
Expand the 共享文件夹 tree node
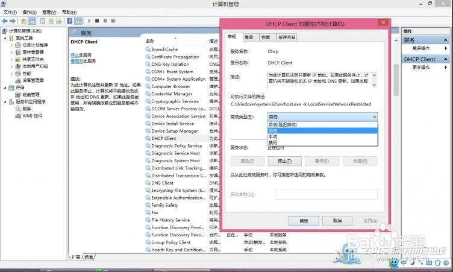[x=12, y=59]
